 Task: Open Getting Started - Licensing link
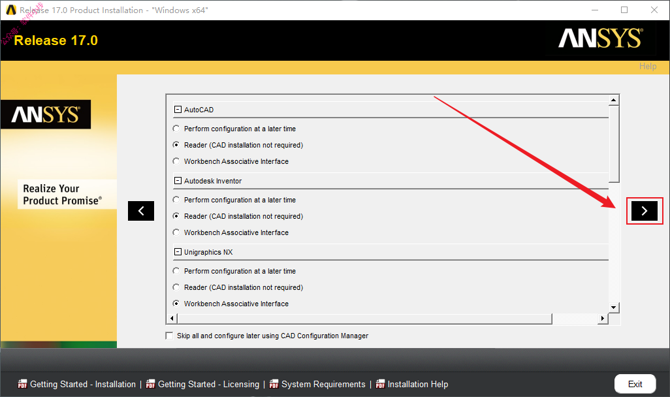(x=208, y=384)
